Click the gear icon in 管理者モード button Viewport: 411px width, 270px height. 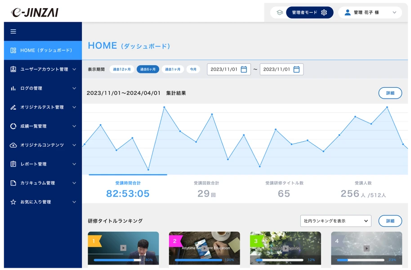(324, 13)
